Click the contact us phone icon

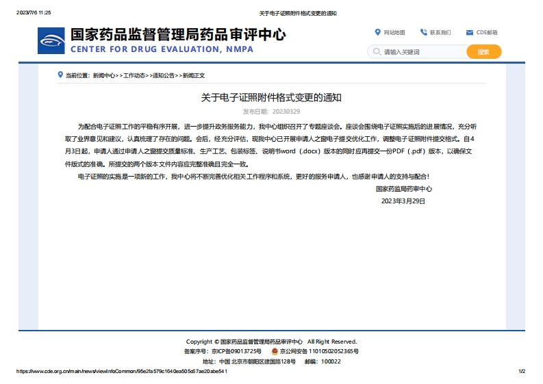coord(424,32)
